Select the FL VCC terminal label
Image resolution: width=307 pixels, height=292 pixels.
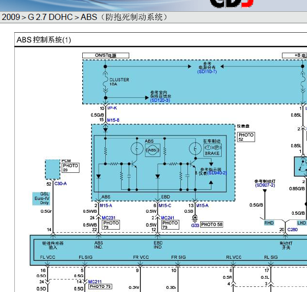pos(48,257)
